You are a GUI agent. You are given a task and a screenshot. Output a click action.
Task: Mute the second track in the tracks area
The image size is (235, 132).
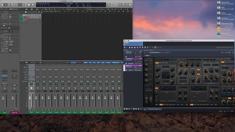[24, 22]
